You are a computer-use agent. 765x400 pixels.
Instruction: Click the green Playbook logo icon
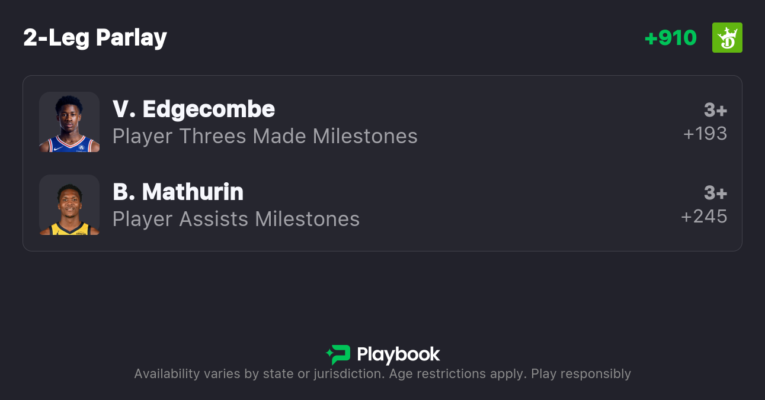[x=338, y=354]
